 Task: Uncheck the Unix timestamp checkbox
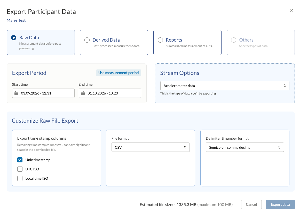coord(20,160)
